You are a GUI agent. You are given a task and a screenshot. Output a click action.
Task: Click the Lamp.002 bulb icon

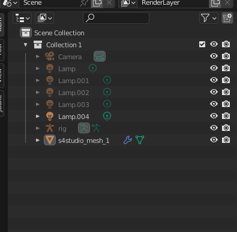[x=50, y=93]
